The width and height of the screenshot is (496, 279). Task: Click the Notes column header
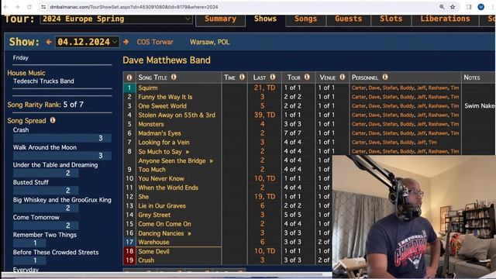[x=472, y=77]
